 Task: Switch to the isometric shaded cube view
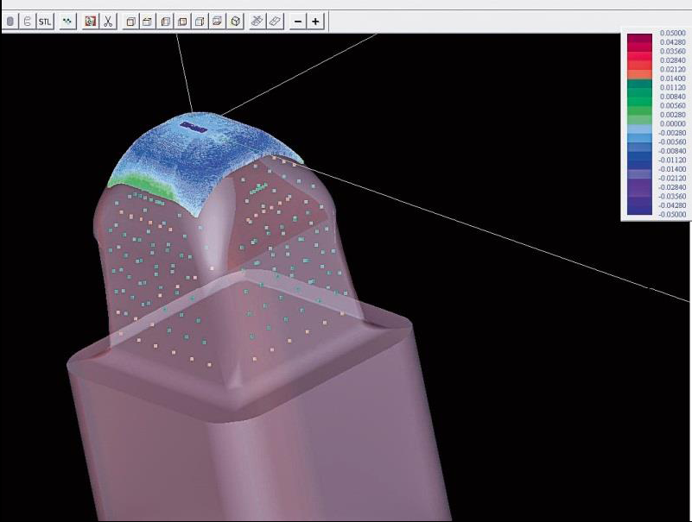coord(235,22)
